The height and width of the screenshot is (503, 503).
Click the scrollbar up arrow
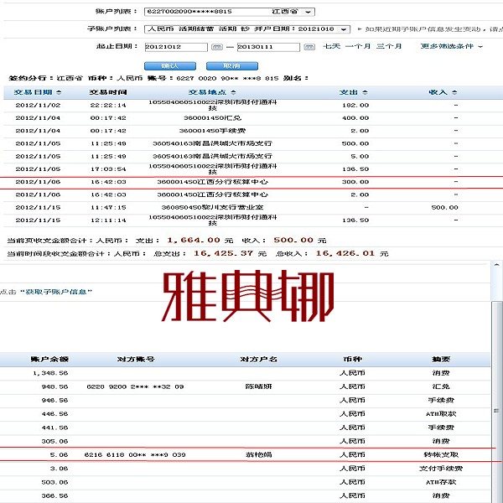[496, 265]
